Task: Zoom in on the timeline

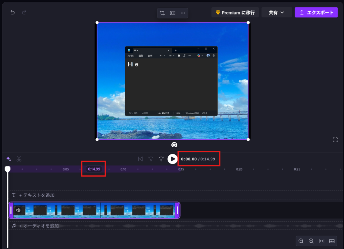Action: [311, 241]
